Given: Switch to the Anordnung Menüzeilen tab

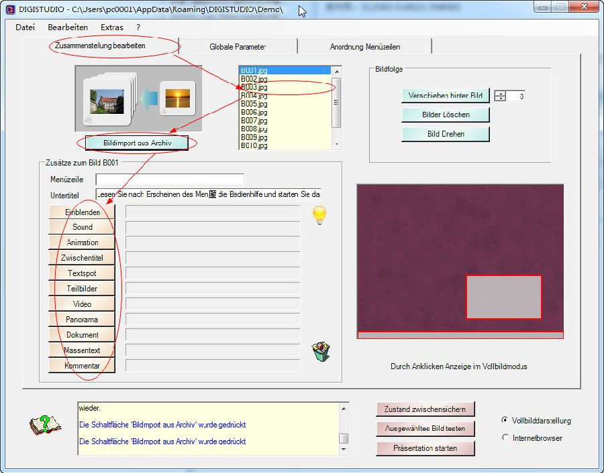Looking at the screenshot, I should 365,47.
